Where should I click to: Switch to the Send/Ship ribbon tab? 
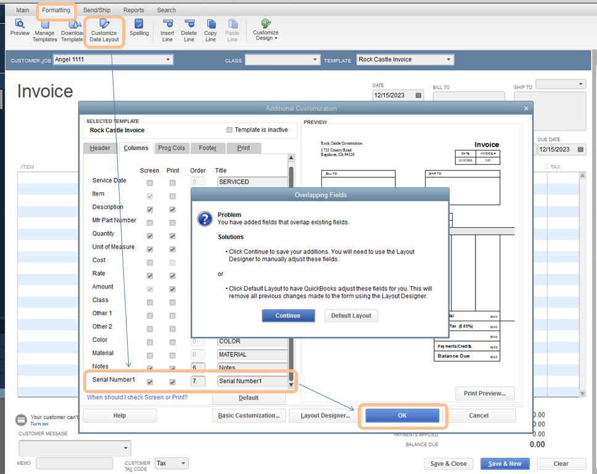[97, 10]
